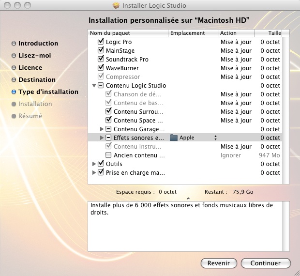
Task: Click the Taille column header
Action: click(x=274, y=33)
